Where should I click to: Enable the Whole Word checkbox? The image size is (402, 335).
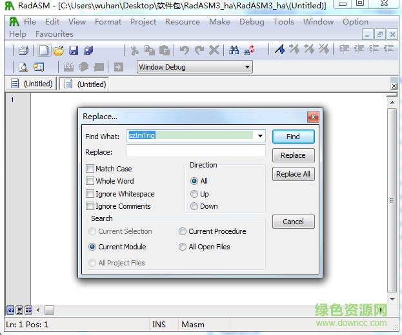(90, 181)
